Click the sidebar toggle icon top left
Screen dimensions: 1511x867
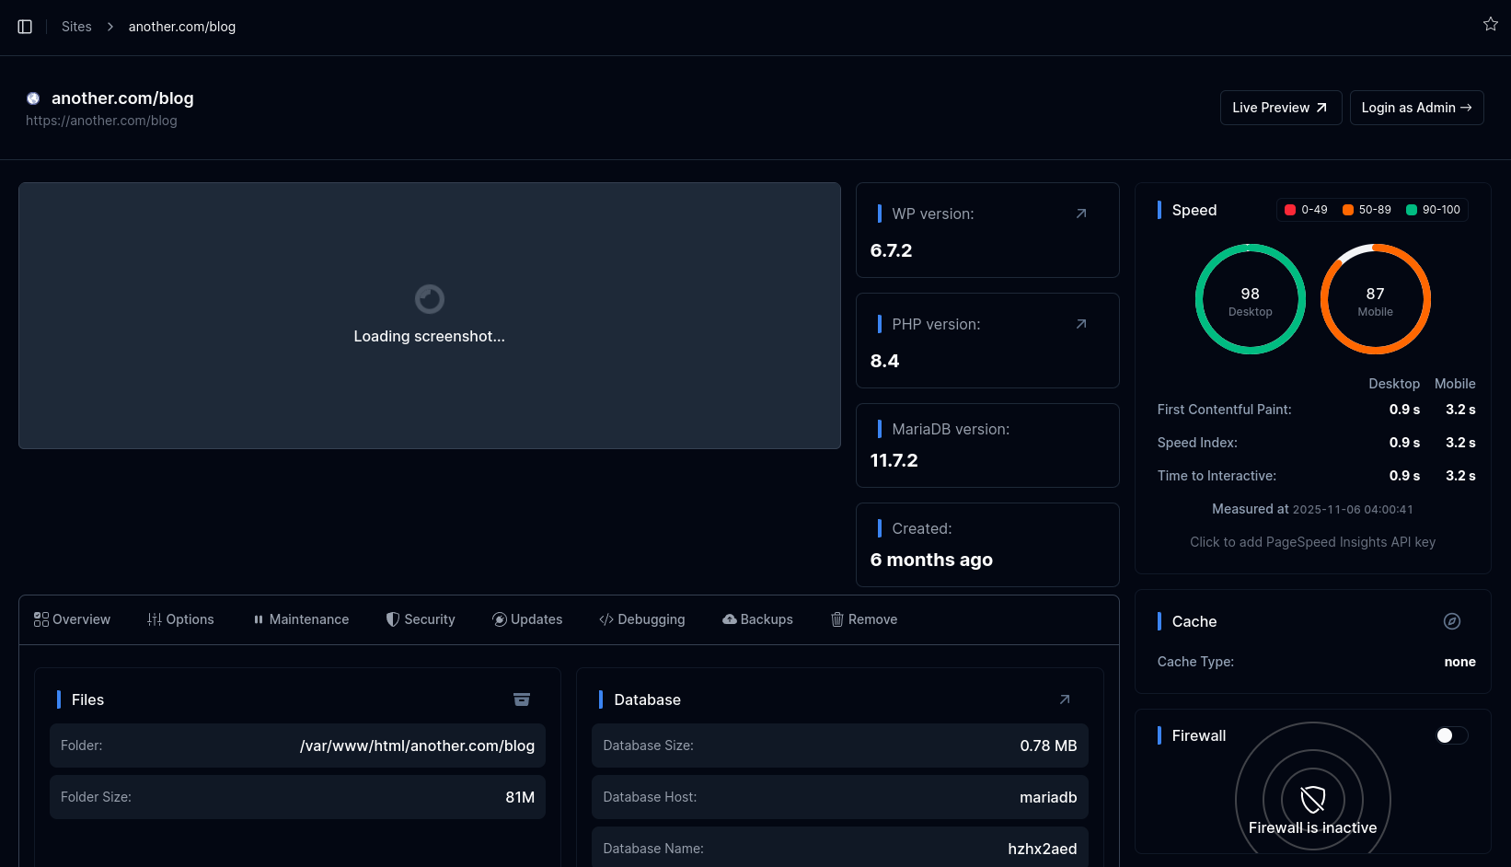(x=24, y=26)
